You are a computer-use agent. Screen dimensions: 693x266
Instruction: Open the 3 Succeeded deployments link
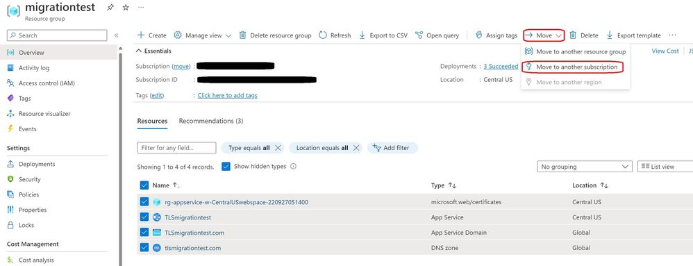(501, 66)
